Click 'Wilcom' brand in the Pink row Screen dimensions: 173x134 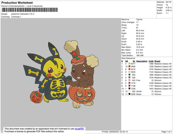[158, 80]
